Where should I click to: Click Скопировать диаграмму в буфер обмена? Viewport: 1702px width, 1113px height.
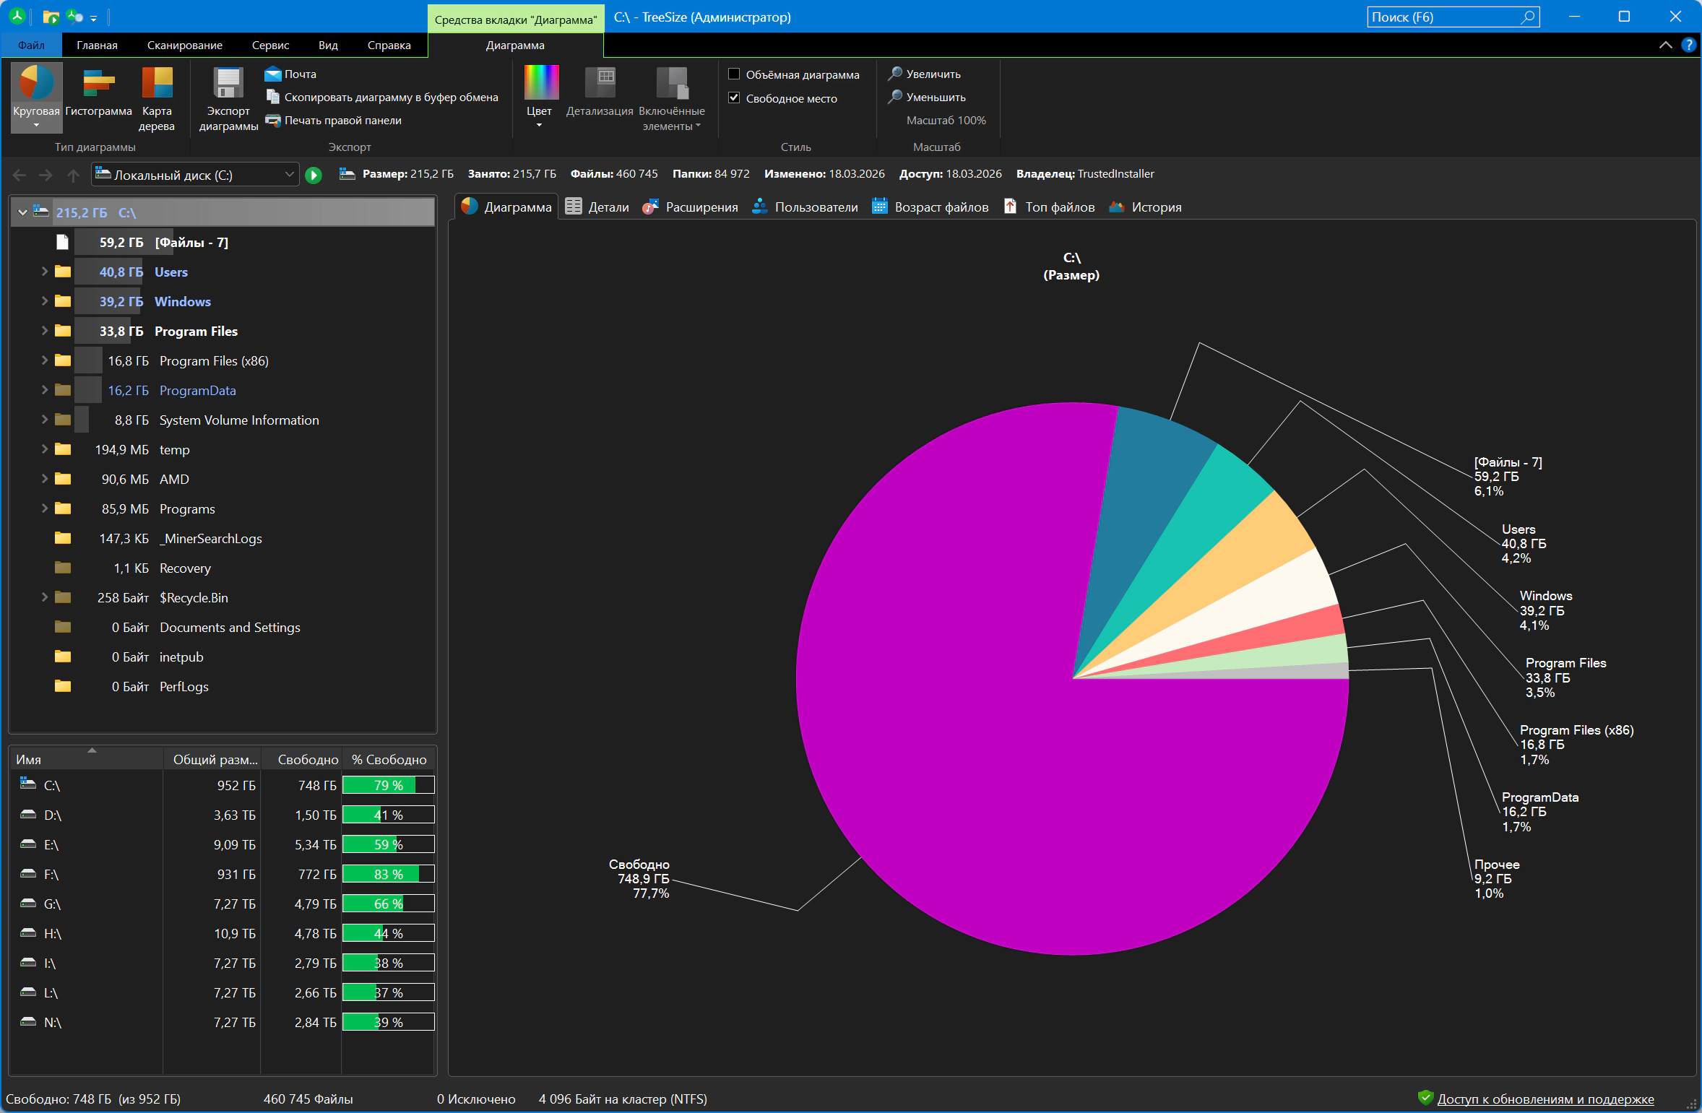[390, 98]
